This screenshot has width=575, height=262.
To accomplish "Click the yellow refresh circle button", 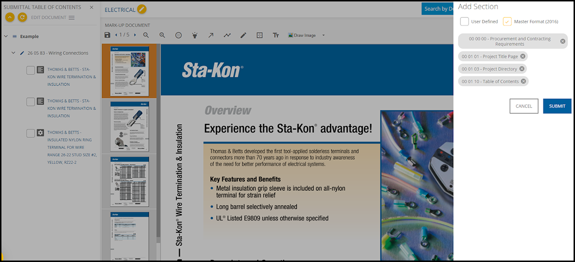I will click(x=22, y=17).
